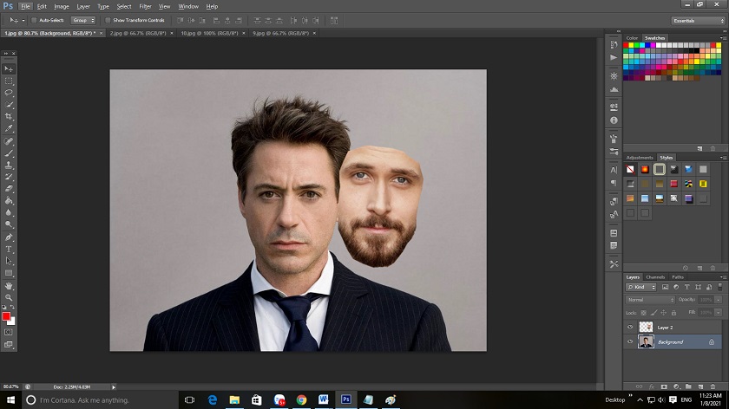Image resolution: width=729 pixels, height=409 pixels.
Task: Select the Type tool in toolbox
Action: (x=9, y=250)
